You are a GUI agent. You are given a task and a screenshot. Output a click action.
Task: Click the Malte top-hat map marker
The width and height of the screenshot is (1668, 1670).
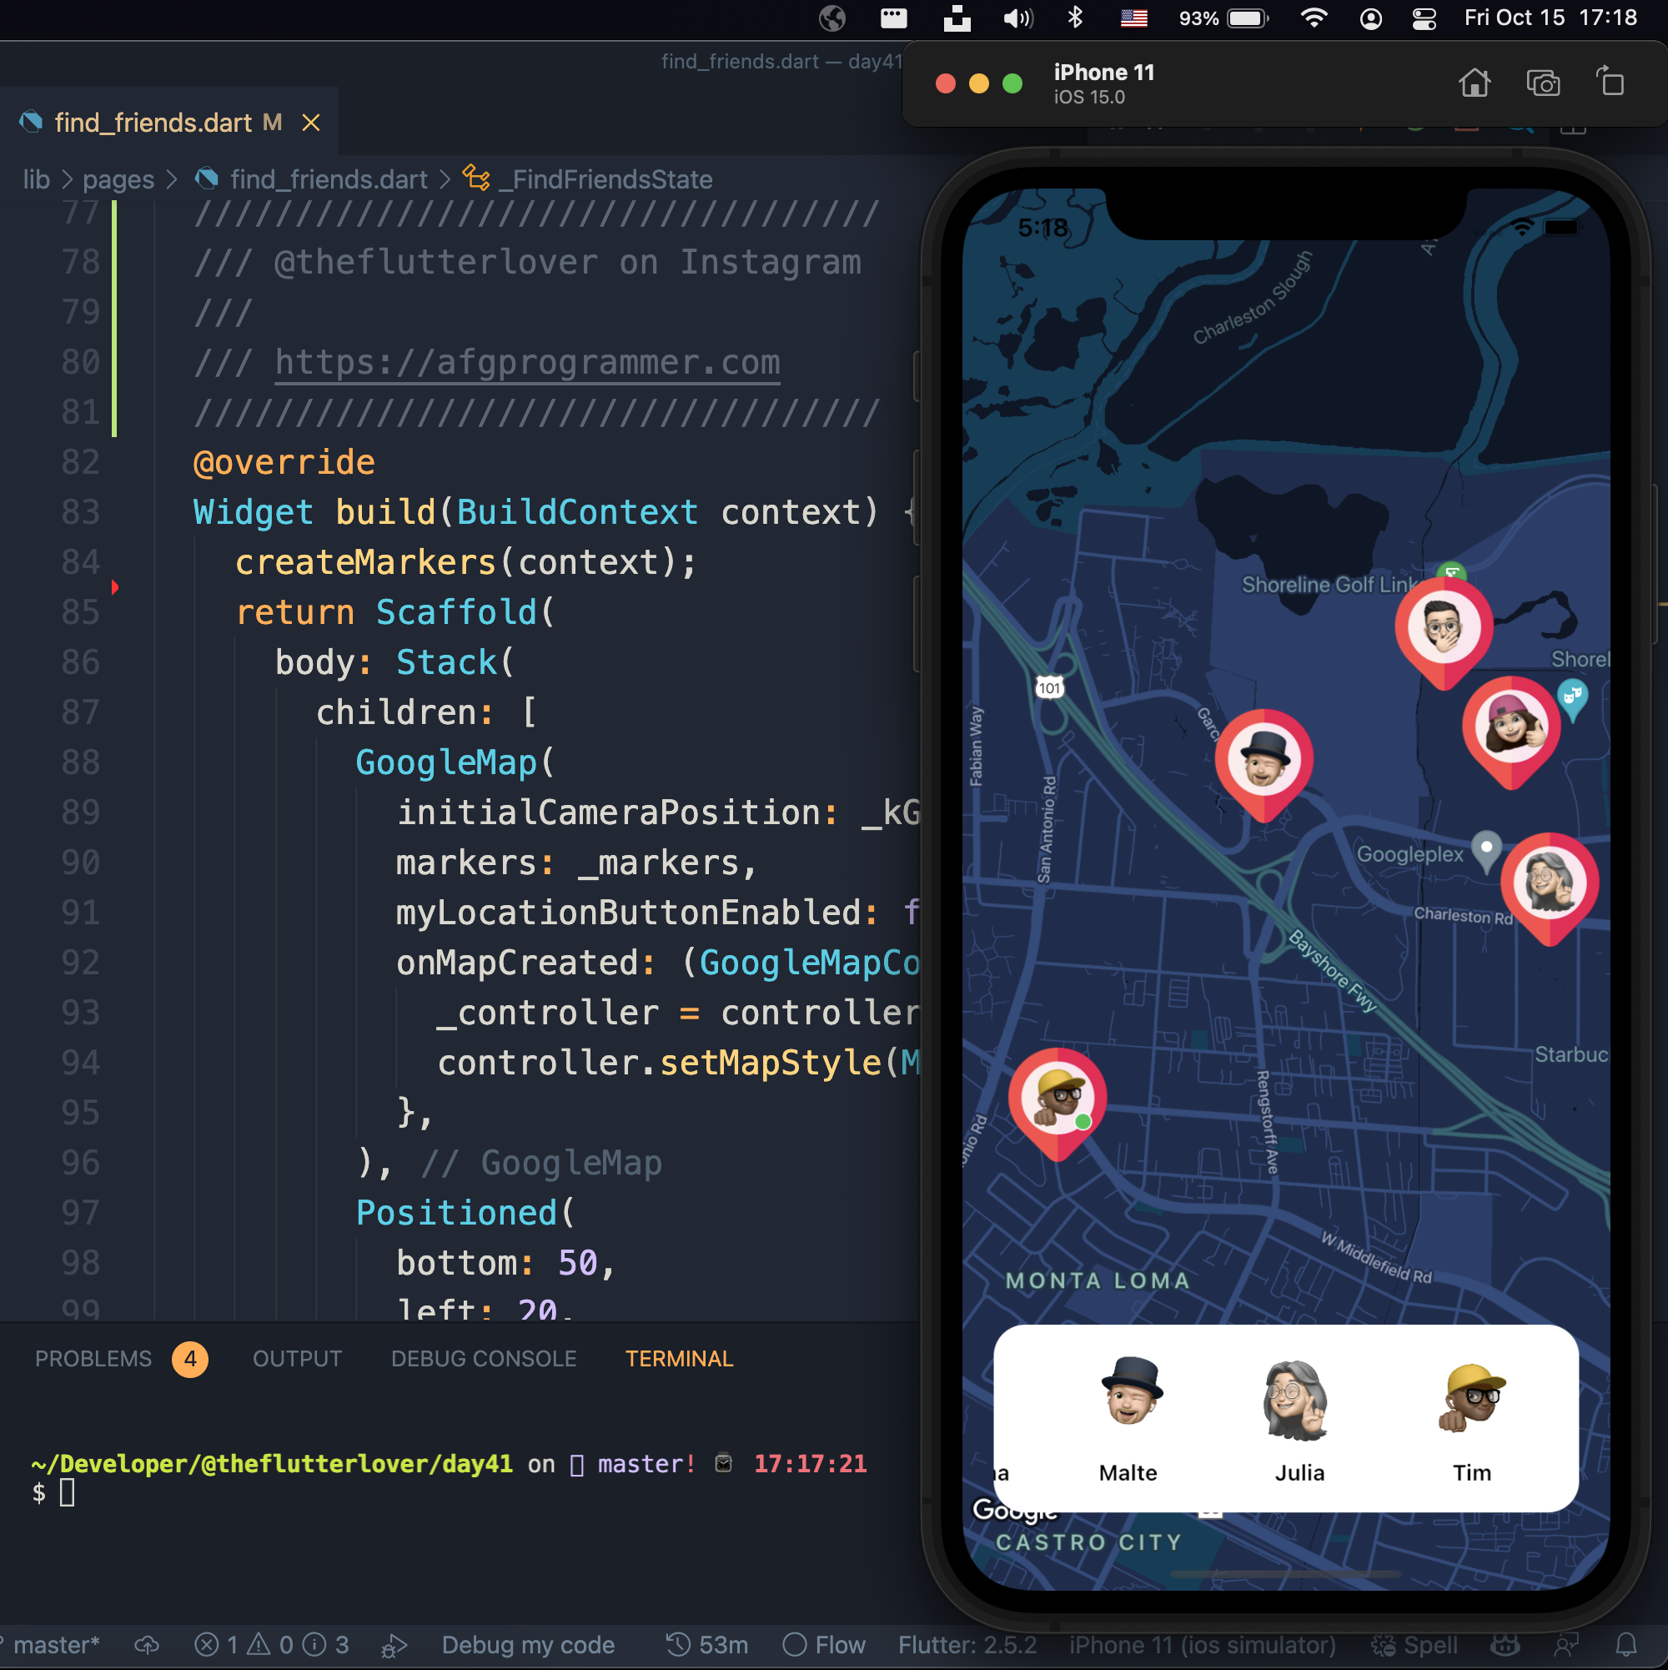pyautogui.click(x=1264, y=761)
